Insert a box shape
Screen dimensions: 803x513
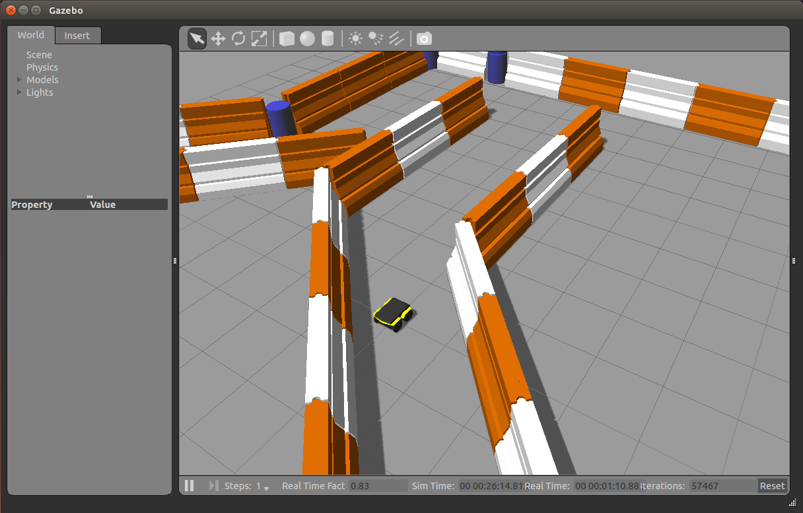click(287, 39)
